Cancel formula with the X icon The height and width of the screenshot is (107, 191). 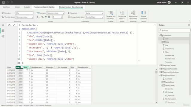click(9, 25)
